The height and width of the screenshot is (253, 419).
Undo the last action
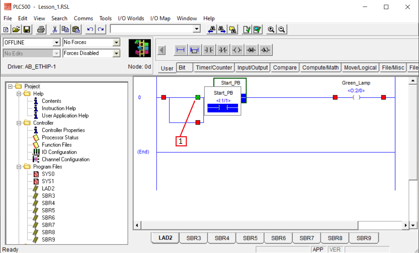[x=90, y=29]
